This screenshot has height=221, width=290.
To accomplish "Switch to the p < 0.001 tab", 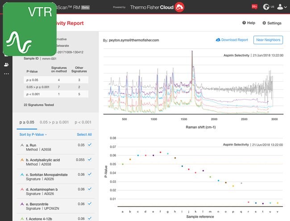I will [83, 122].
